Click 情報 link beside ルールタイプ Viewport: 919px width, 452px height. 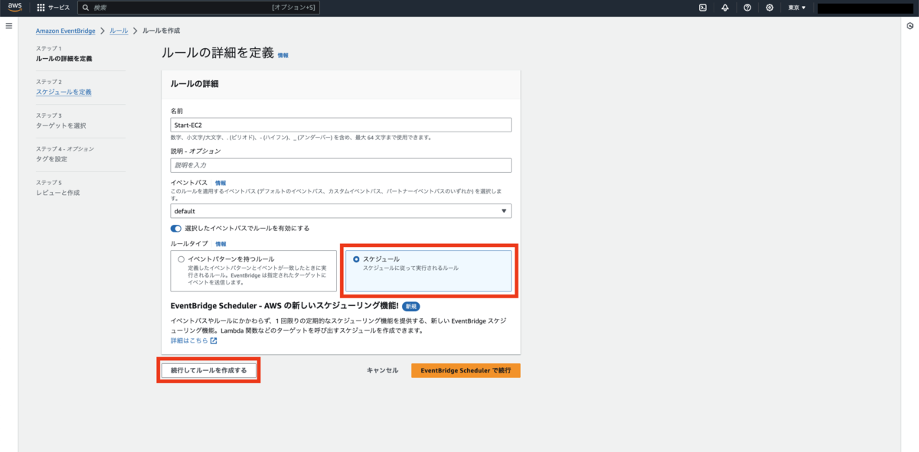click(x=221, y=244)
